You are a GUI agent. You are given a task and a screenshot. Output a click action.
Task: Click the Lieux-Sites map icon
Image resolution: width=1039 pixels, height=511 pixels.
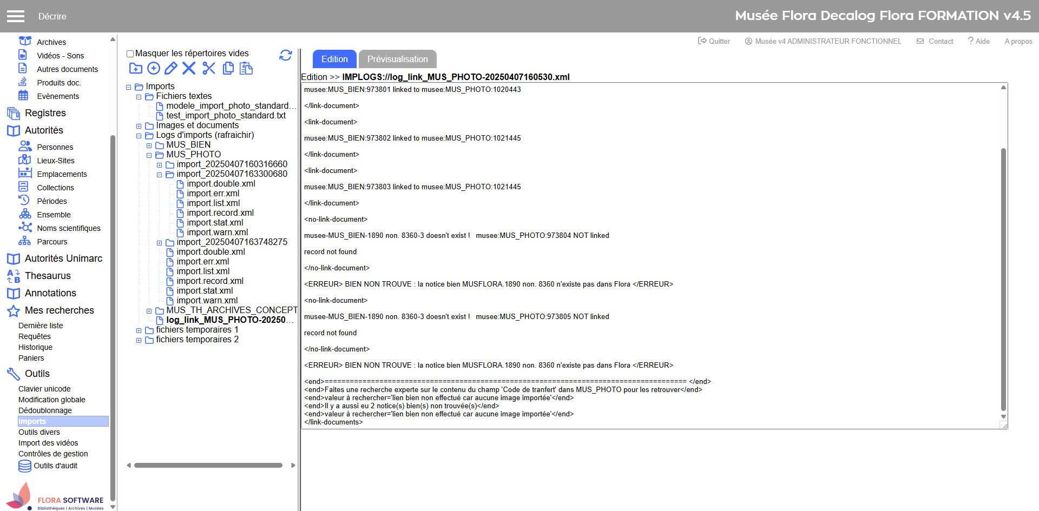pyautogui.click(x=24, y=160)
